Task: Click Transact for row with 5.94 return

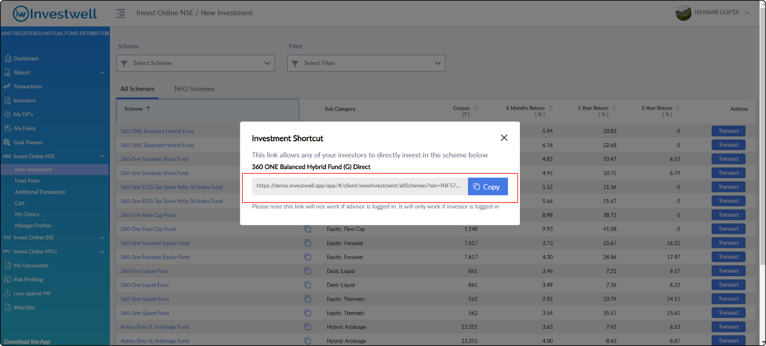Action: [728, 131]
